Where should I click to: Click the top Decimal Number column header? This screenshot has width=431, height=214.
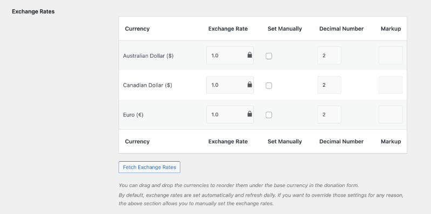point(341,29)
